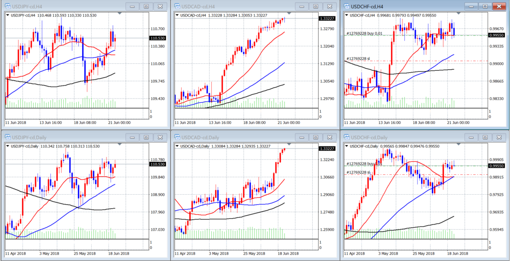
Task: Close the USDJPY-cd,H4 chart window
Action: pyautogui.click(x=159, y=6)
